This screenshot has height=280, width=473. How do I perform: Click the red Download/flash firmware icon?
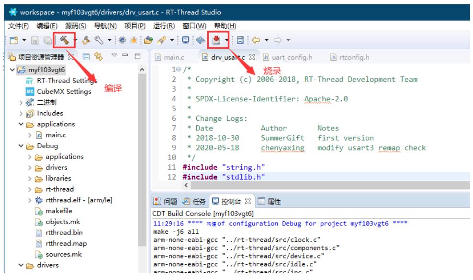[216, 40]
